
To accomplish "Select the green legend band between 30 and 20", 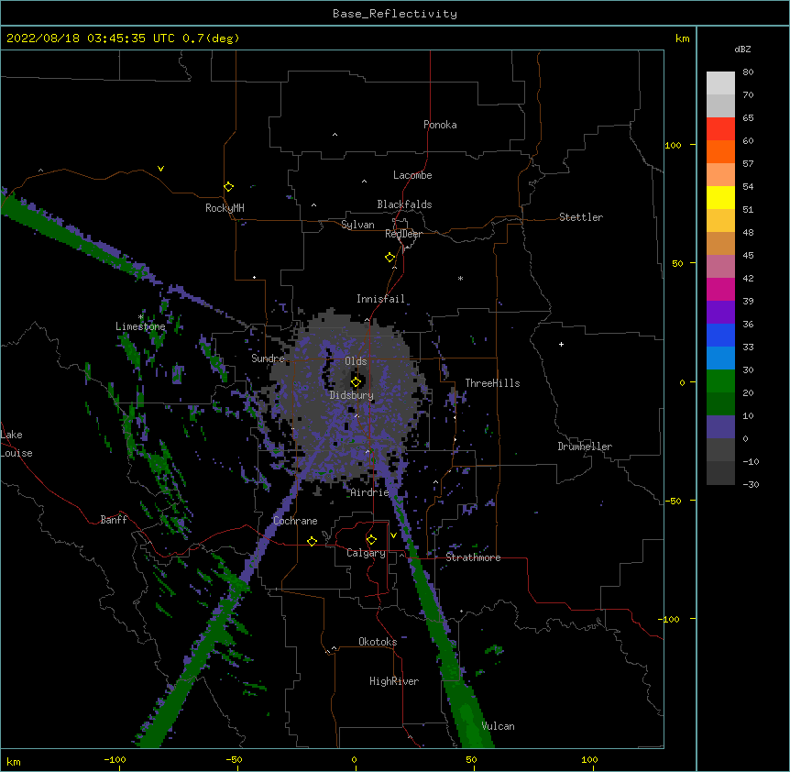I will tap(720, 381).
